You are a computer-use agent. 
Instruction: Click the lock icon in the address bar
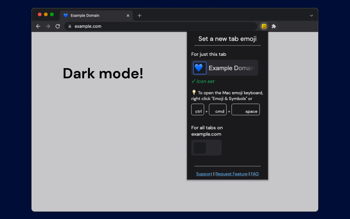[70, 26]
